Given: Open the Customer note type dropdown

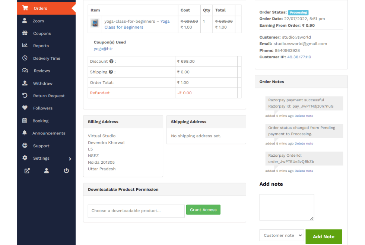Looking at the screenshot, I should [282, 235].
